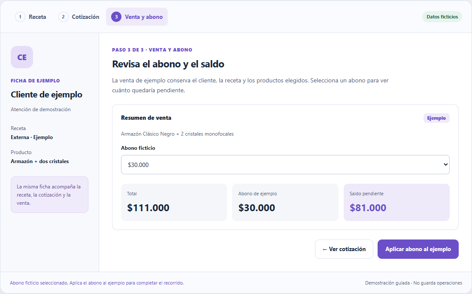Click the La misma ficha acompaña note
472x294 pixels.
49,194
